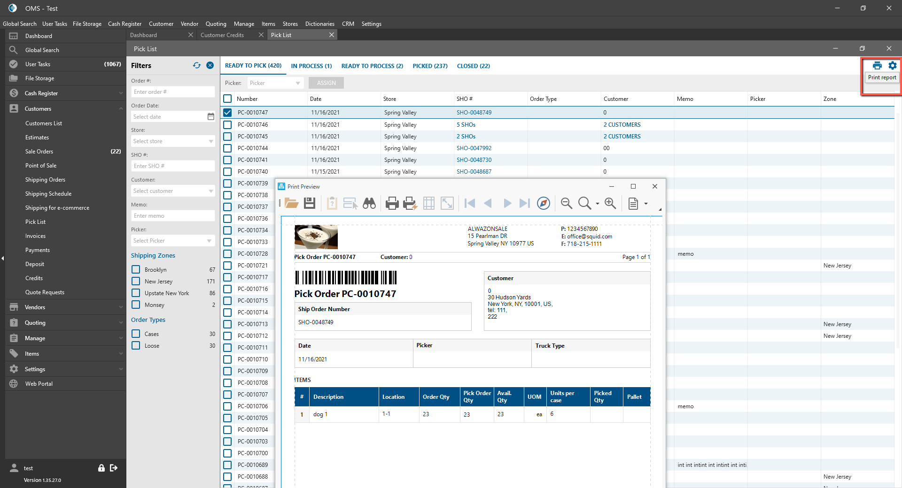902x488 pixels.
Task: Open the Picker dropdown next to Assign
Action: (x=275, y=83)
